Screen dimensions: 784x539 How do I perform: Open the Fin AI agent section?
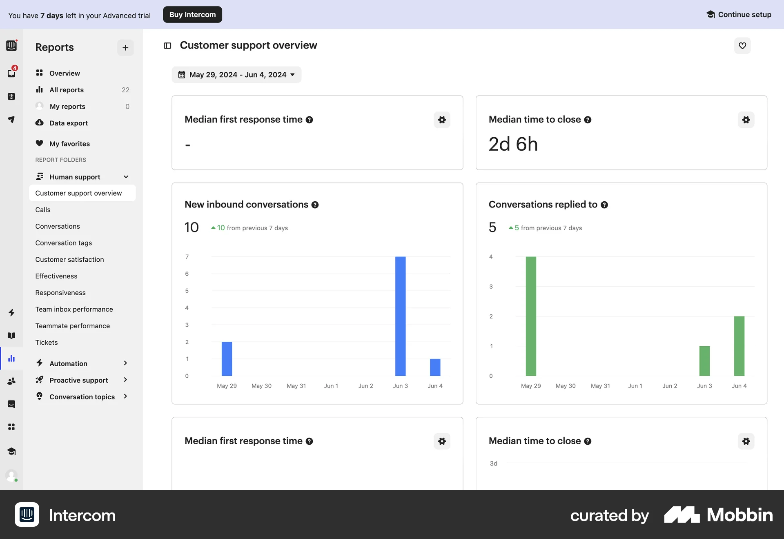point(11,96)
